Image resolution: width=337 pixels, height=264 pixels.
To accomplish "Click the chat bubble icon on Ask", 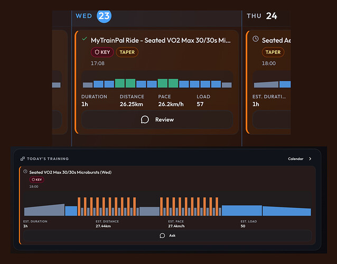I will (x=162, y=235).
